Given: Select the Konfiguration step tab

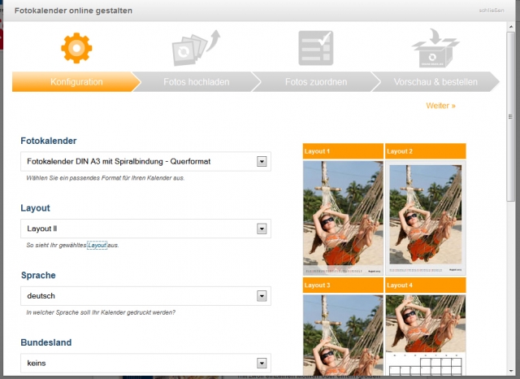Looking at the screenshot, I should 76,82.
